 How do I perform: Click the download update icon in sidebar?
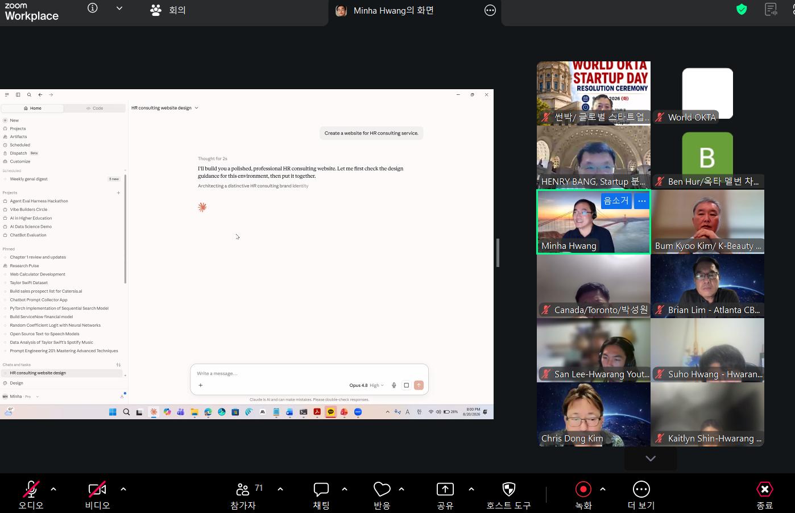click(122, 396)
